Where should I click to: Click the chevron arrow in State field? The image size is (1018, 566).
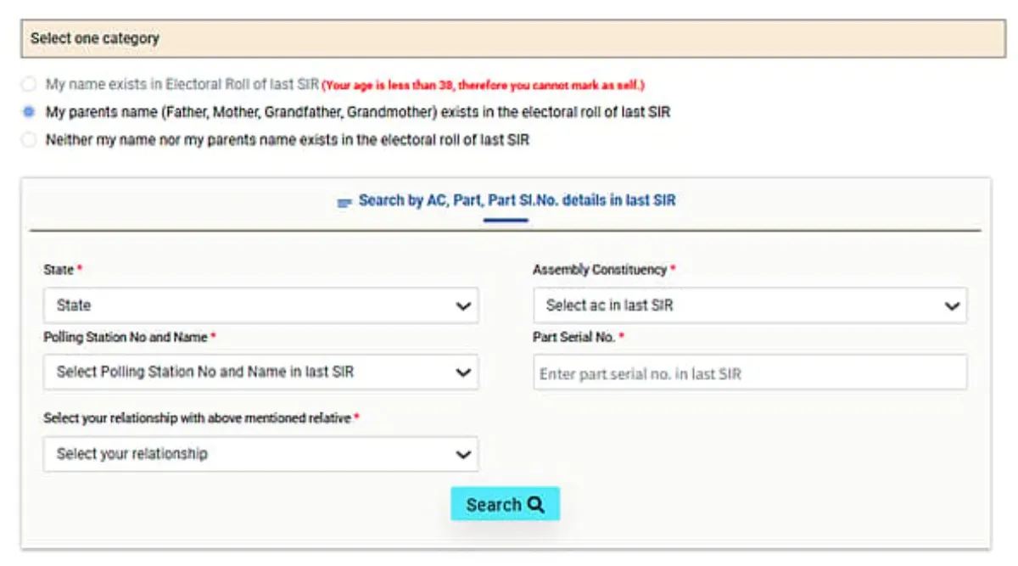pos(463,306)
